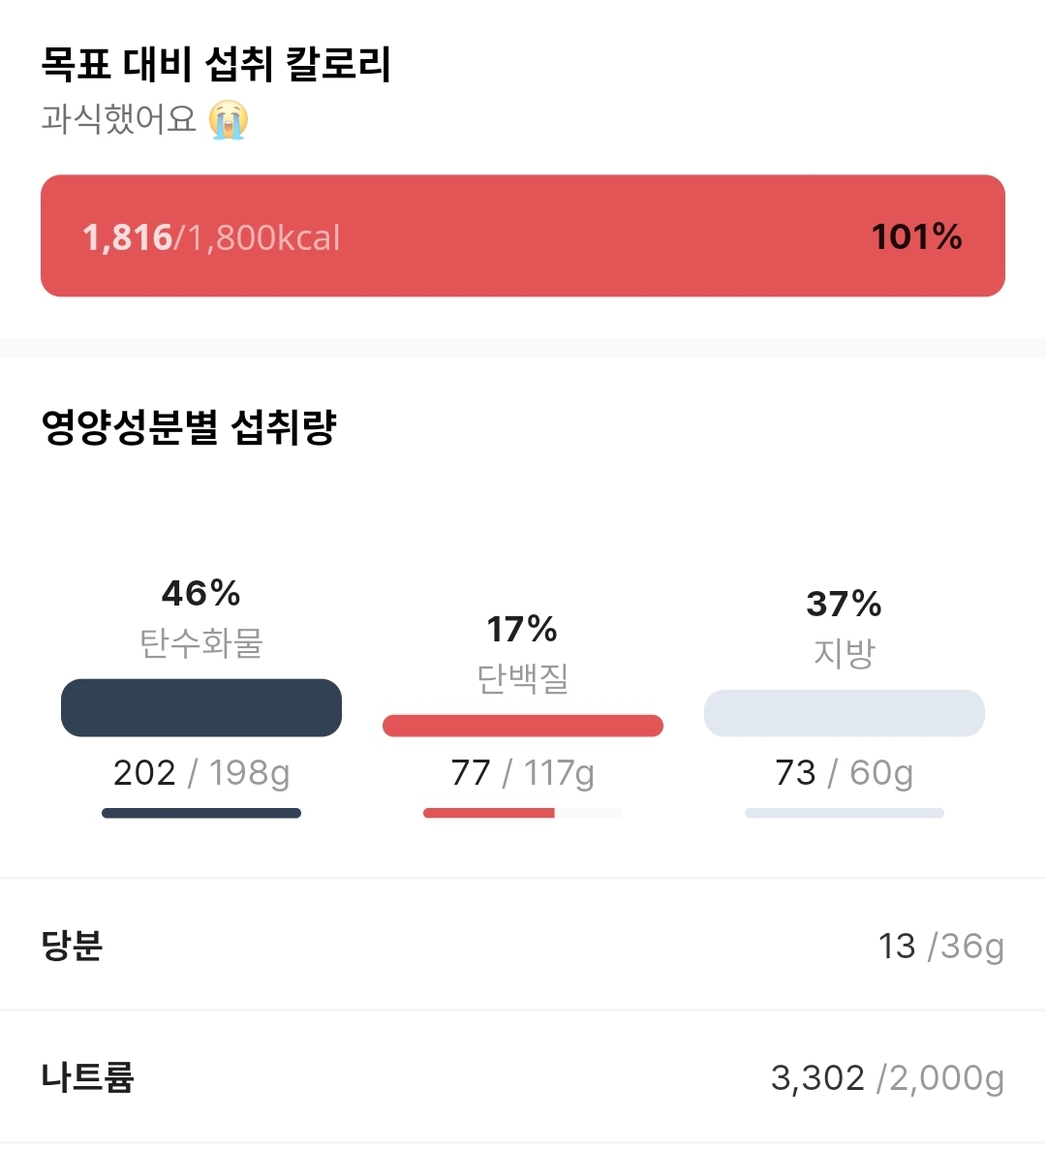Click the 202 / 198g carbohydrate amount
This screenshot has height=1151, width=1046.
(x=201, y=773)
